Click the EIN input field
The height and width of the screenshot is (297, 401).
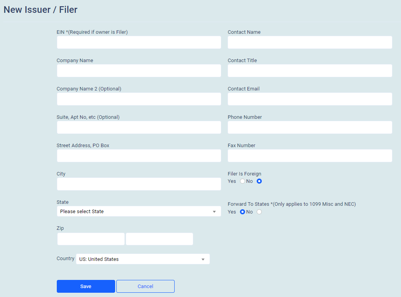(x=139, y=42)
